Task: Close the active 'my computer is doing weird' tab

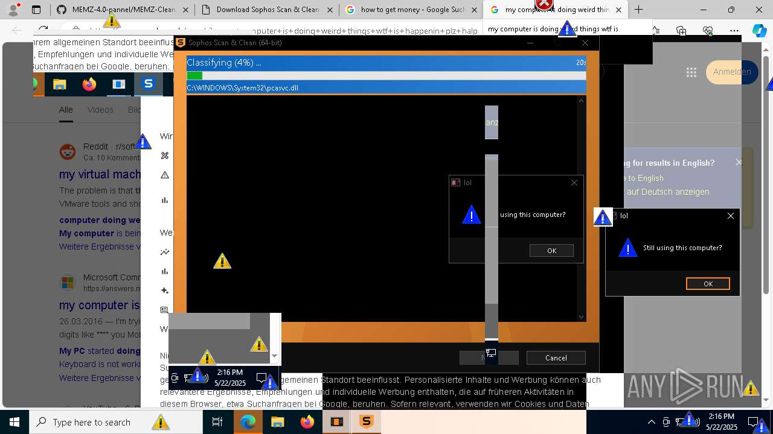Action: tap(618, 10)
